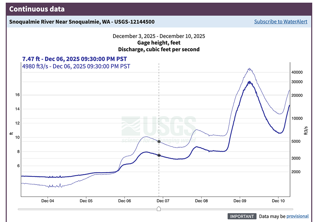Open the Subscribe to WaterAlert link
This screenshot has height=222, width=317.
tap(281, 22)
